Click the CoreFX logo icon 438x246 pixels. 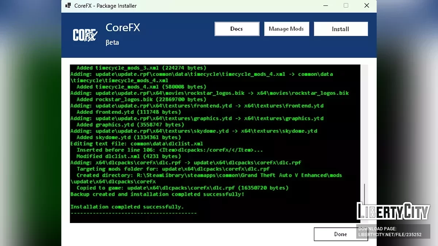coord(85,35)
